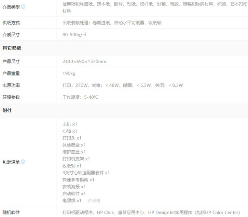Click package item 电源线 x1

[x=72, y=201]
